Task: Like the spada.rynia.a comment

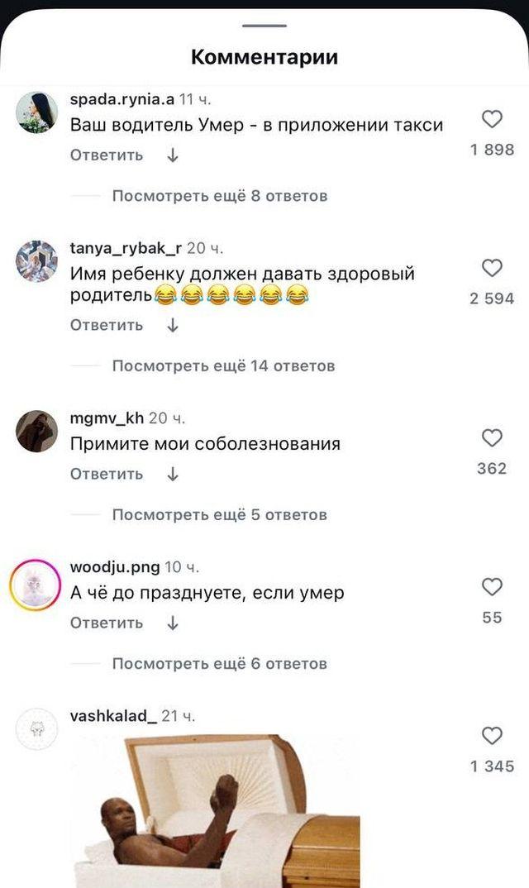Action: (x=492, y=119)
